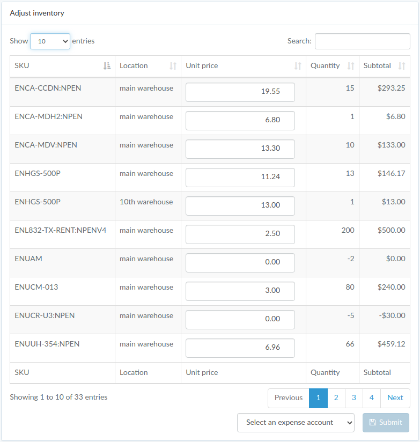The image size is (420, 442).
Task: Focus the Search input field
Action: 362,41
